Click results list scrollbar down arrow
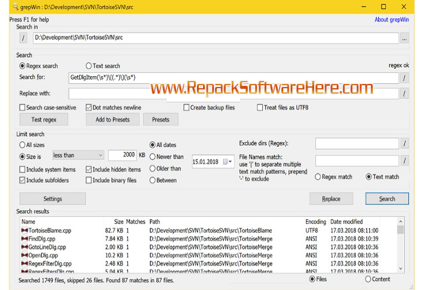The height and width of the screenshot is (290, 435). [401, 268]
